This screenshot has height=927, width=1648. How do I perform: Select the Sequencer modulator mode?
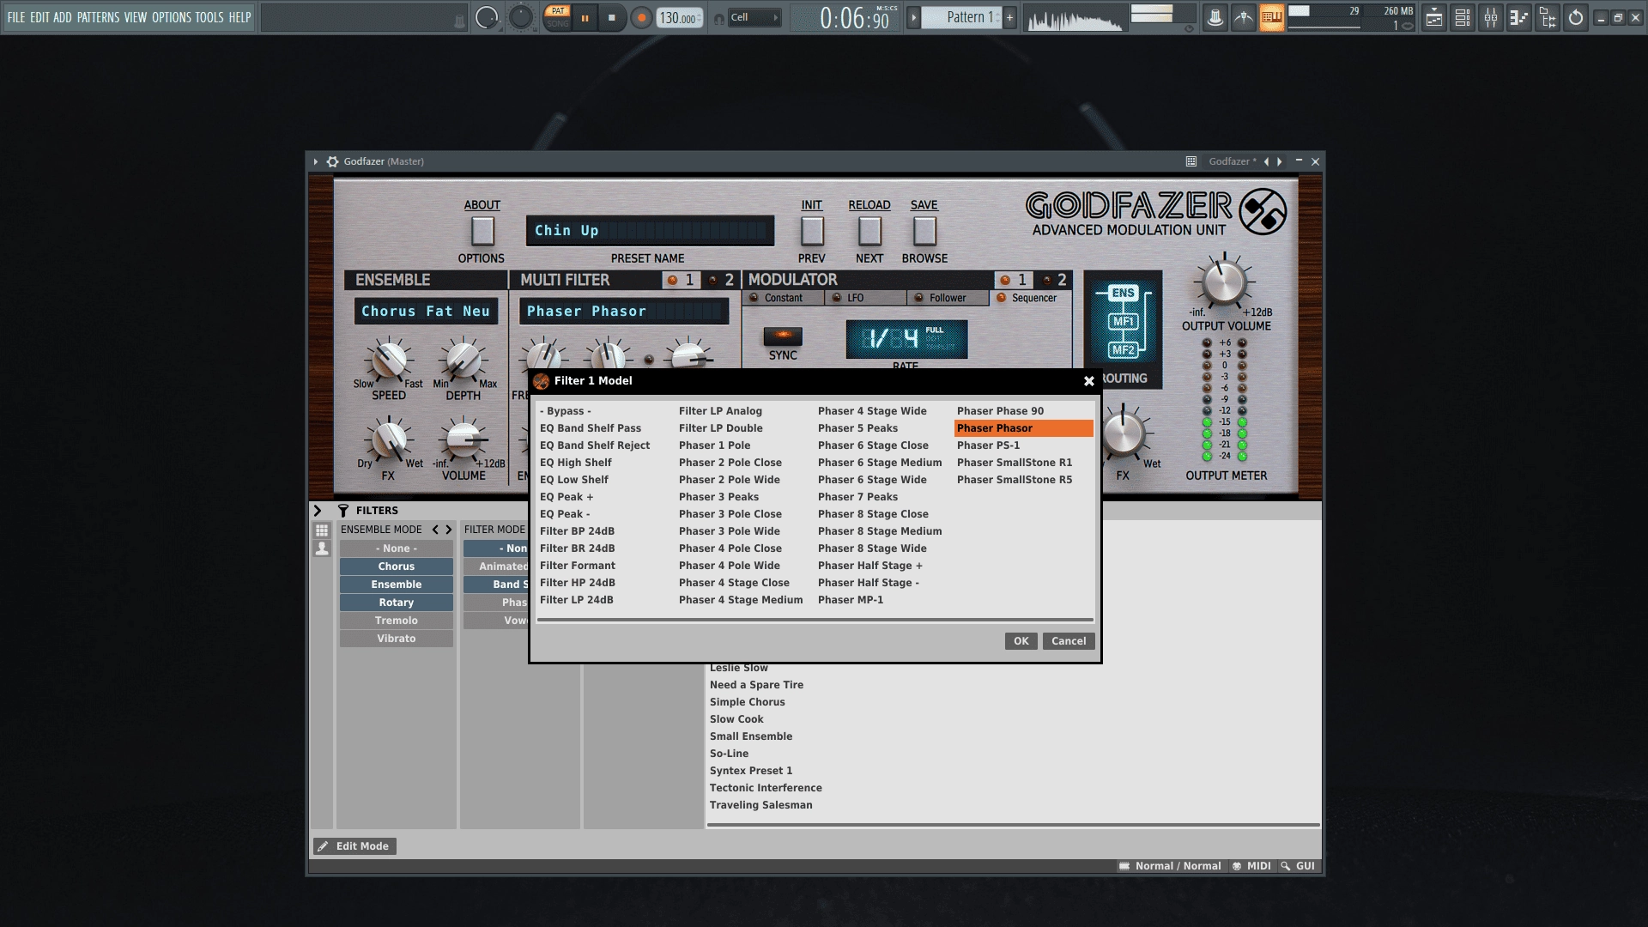click(1030, 298)
